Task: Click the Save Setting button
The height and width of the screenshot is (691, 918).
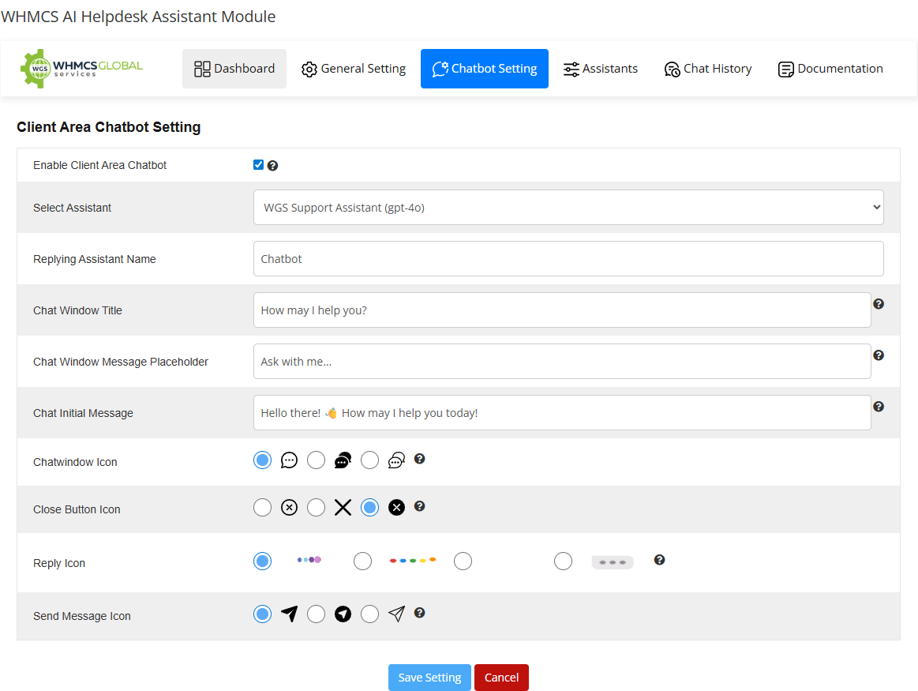Action: tap(429, 678)
